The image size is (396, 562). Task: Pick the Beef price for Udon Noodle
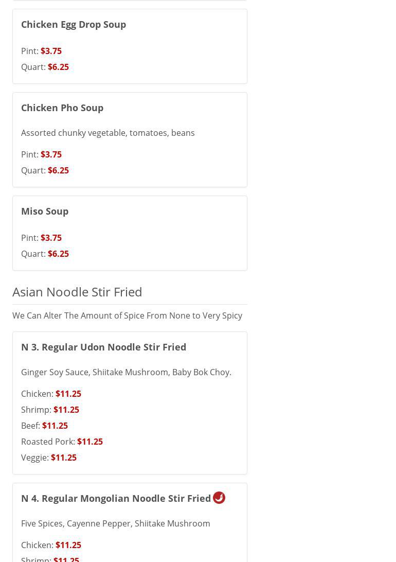(55, 426)
